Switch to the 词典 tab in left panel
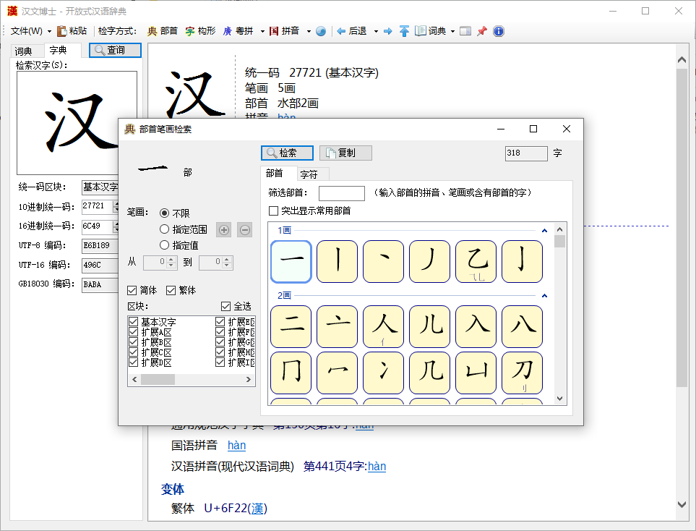The width and height of the screenshot is (696, 531). (x=24, y=51)
